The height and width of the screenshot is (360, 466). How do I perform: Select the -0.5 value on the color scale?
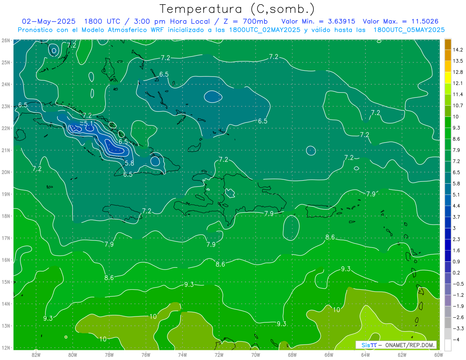click(x=459, y=284)
